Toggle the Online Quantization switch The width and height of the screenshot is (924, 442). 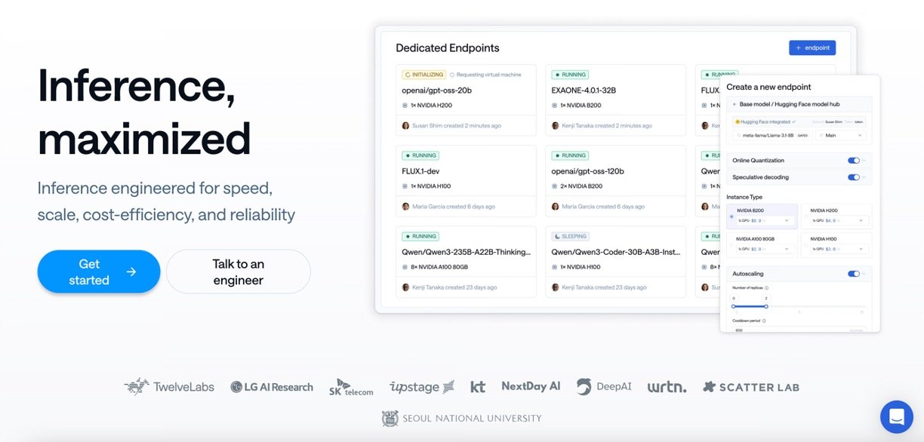[x=853, y=161]
